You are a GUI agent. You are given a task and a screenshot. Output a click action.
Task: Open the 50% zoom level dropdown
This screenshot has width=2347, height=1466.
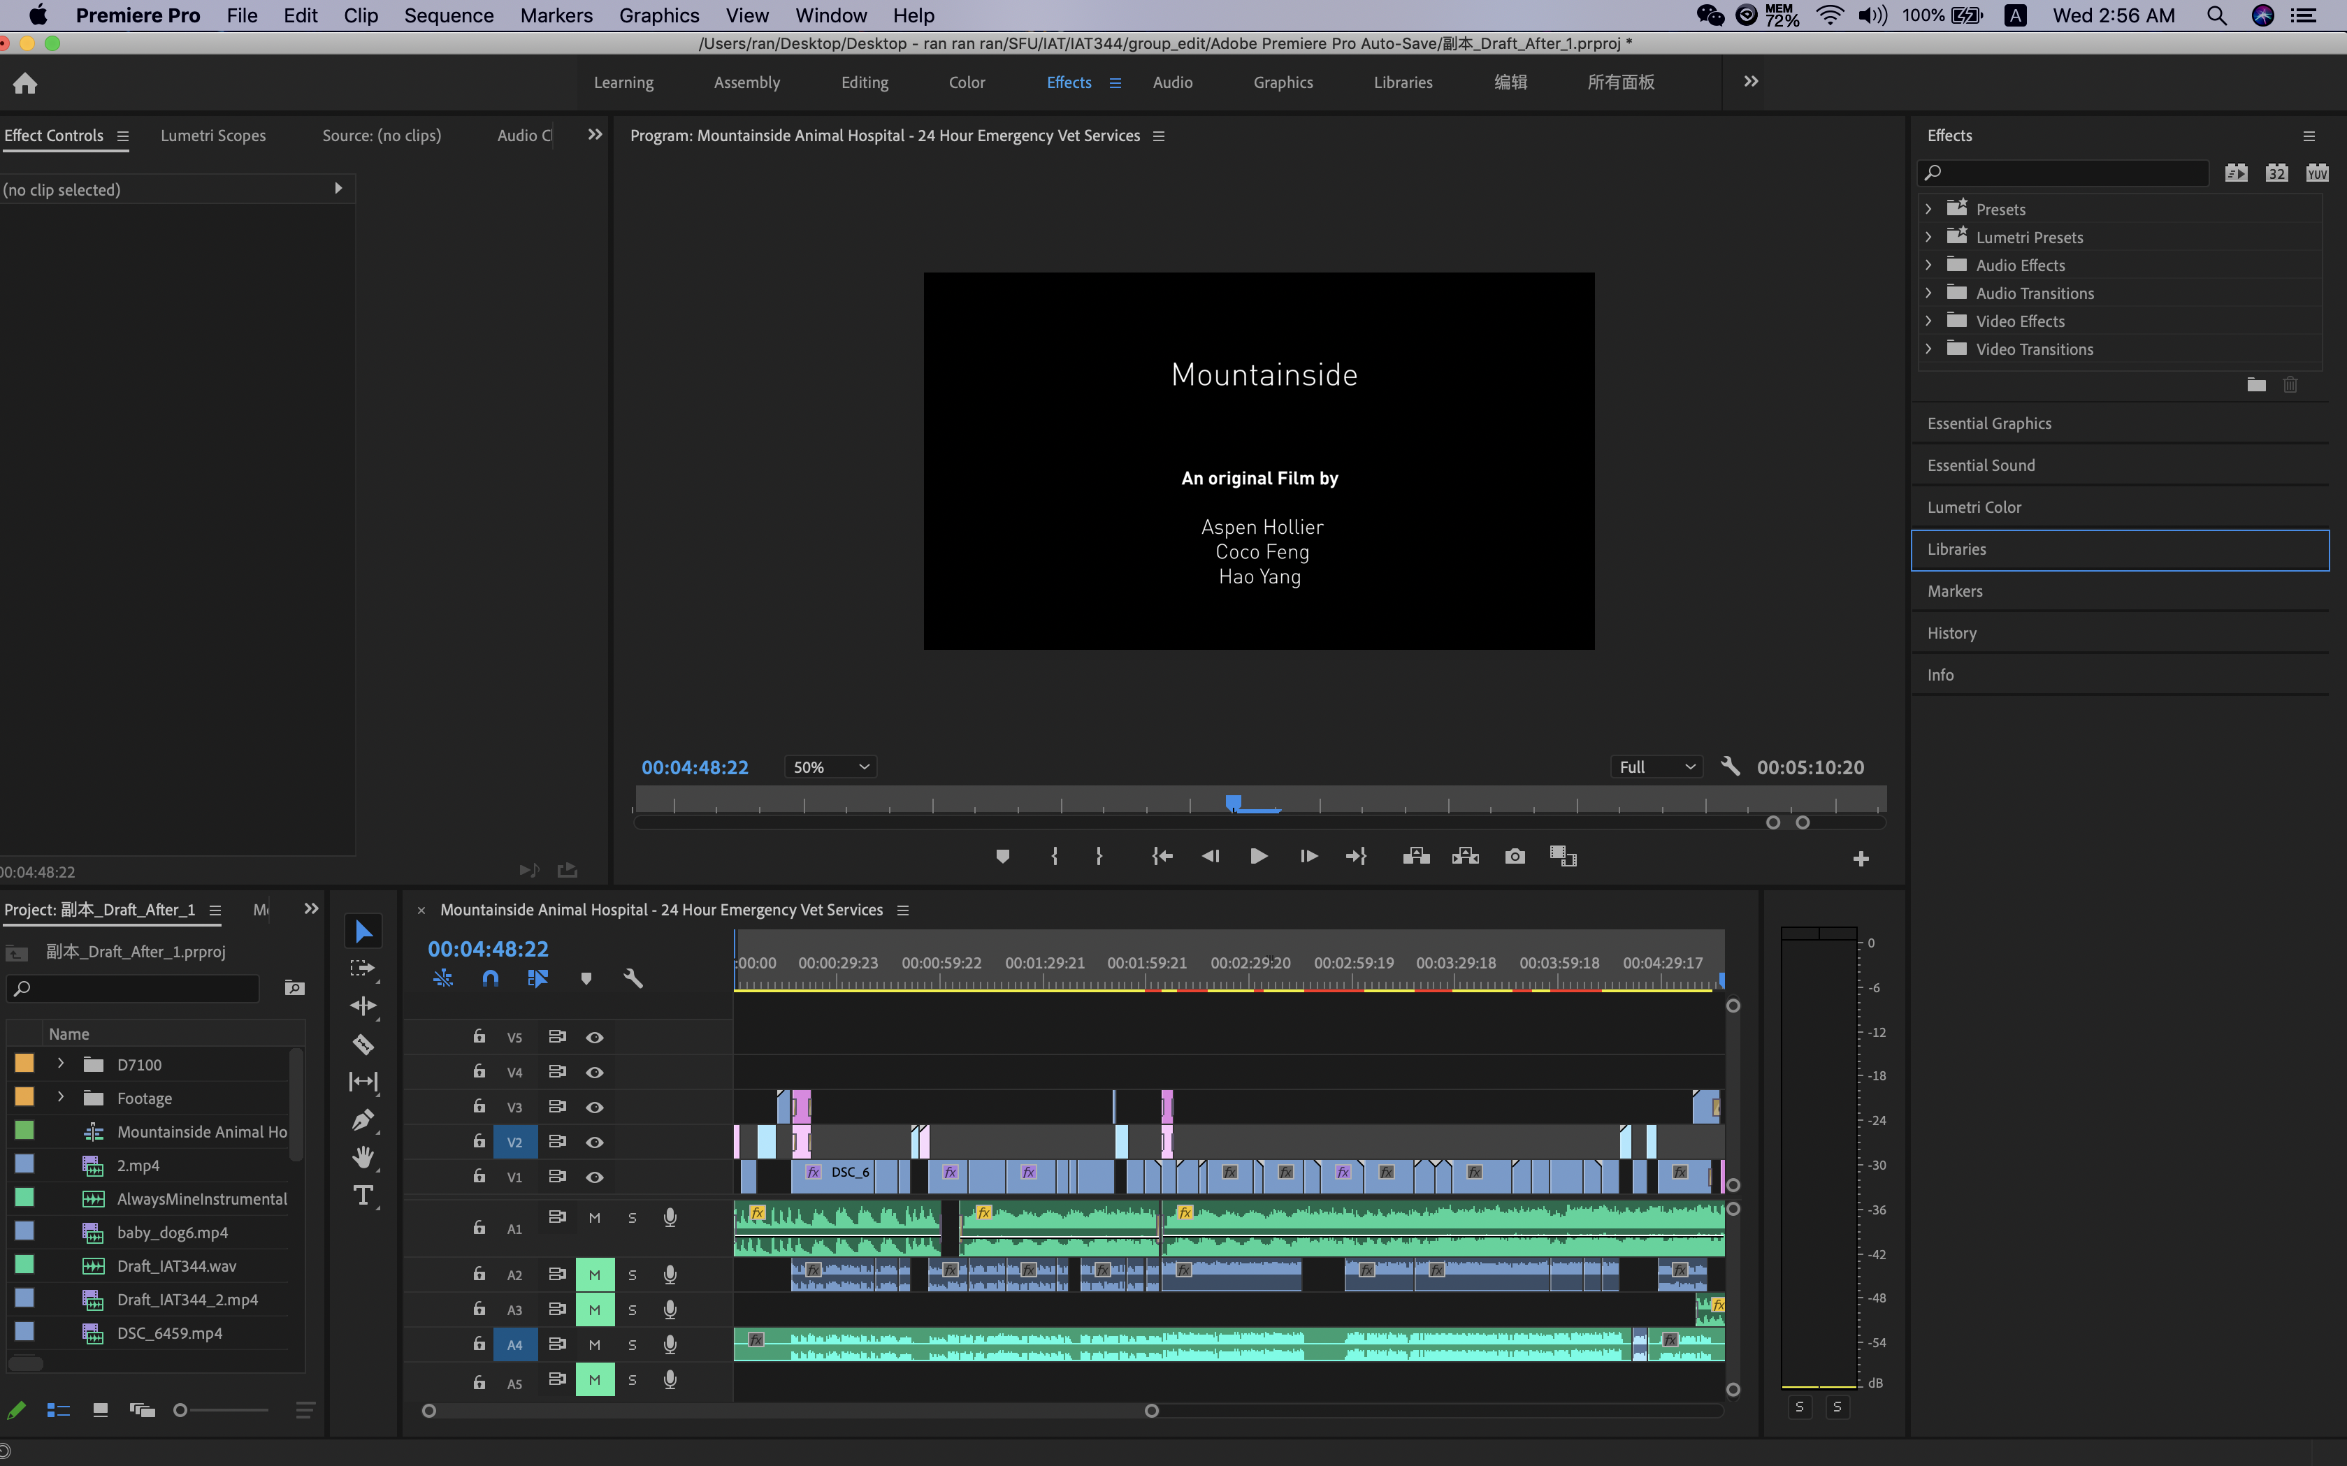pyautogui.click(x=831, y=767)
